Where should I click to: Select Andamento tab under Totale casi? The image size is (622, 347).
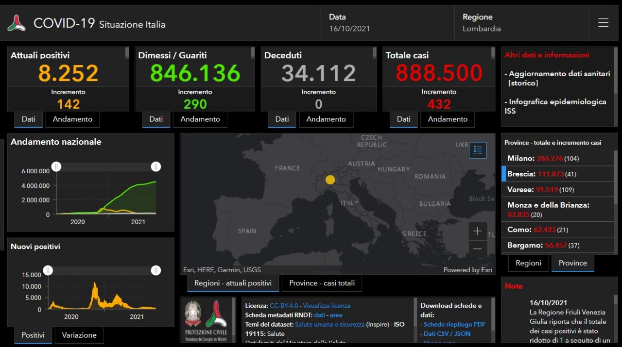click(x=448, y=119)
